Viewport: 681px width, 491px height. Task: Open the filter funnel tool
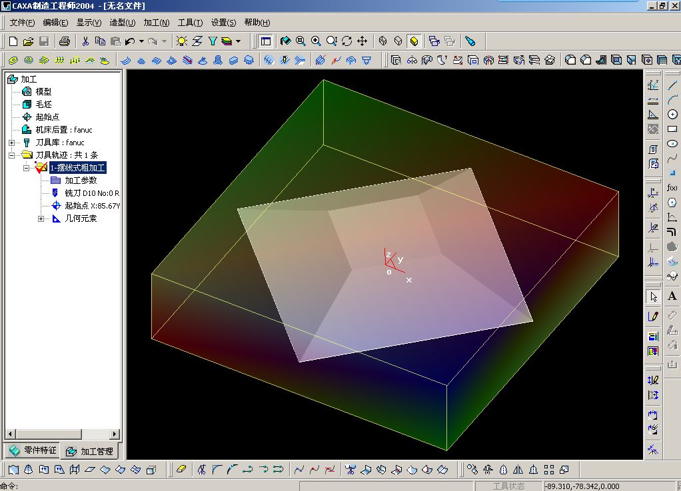[x=213, y=41]
